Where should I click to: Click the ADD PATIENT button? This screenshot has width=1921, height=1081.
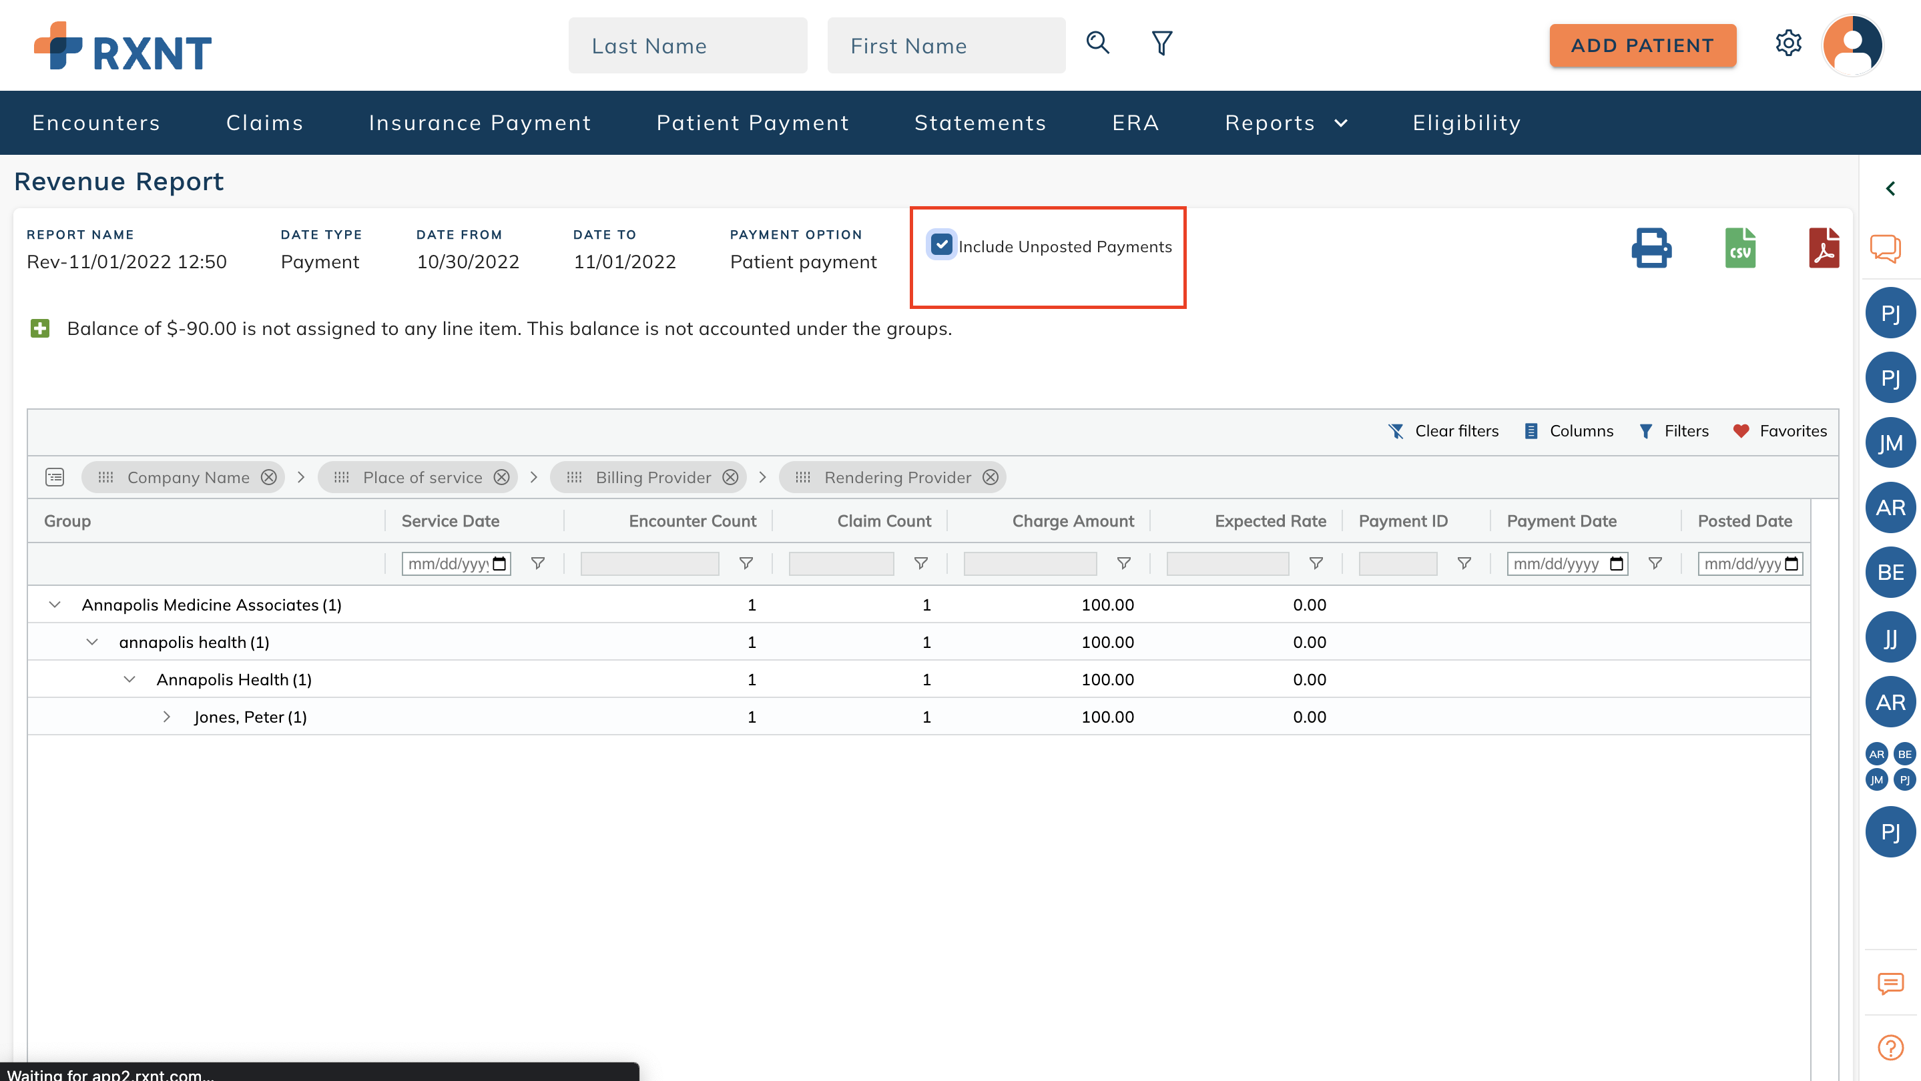[x=1642, y=46]
